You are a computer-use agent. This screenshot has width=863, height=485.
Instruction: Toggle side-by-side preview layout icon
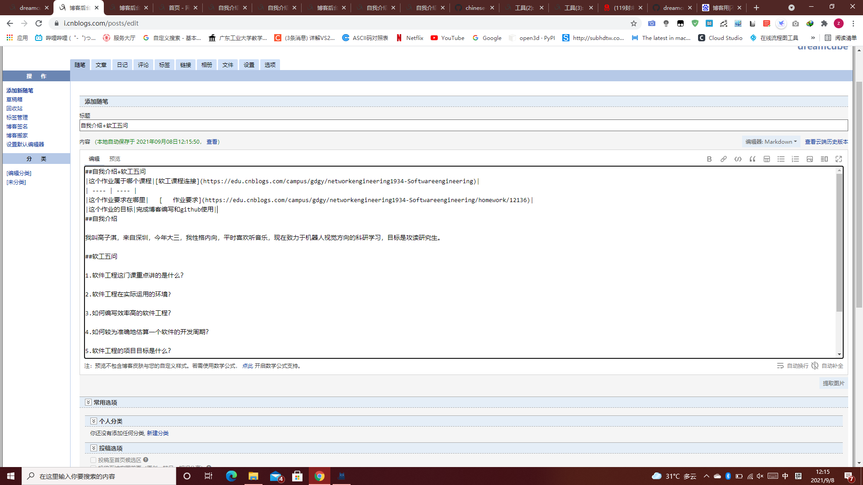point(824,159)
